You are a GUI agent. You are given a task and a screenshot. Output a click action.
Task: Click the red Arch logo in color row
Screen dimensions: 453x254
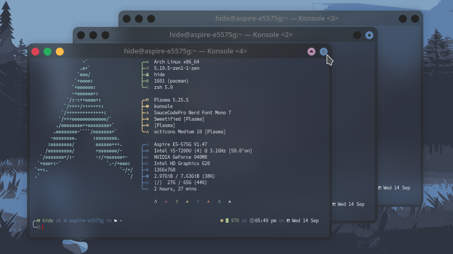coord(166,202)
